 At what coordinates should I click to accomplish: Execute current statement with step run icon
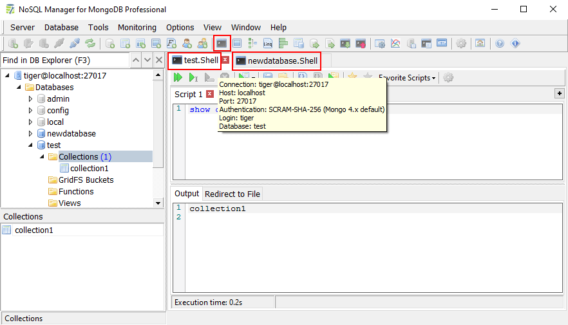[x=193, y=77]
